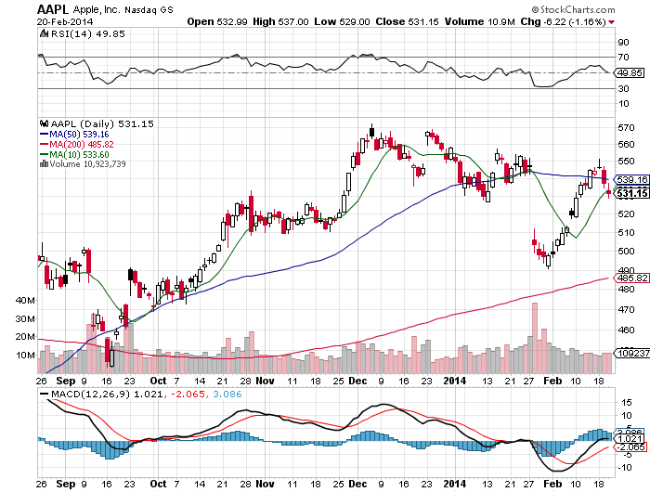Click Dec on the bottom MACD date axis
This screenshot has height=492, width=650.
point(357,484)
